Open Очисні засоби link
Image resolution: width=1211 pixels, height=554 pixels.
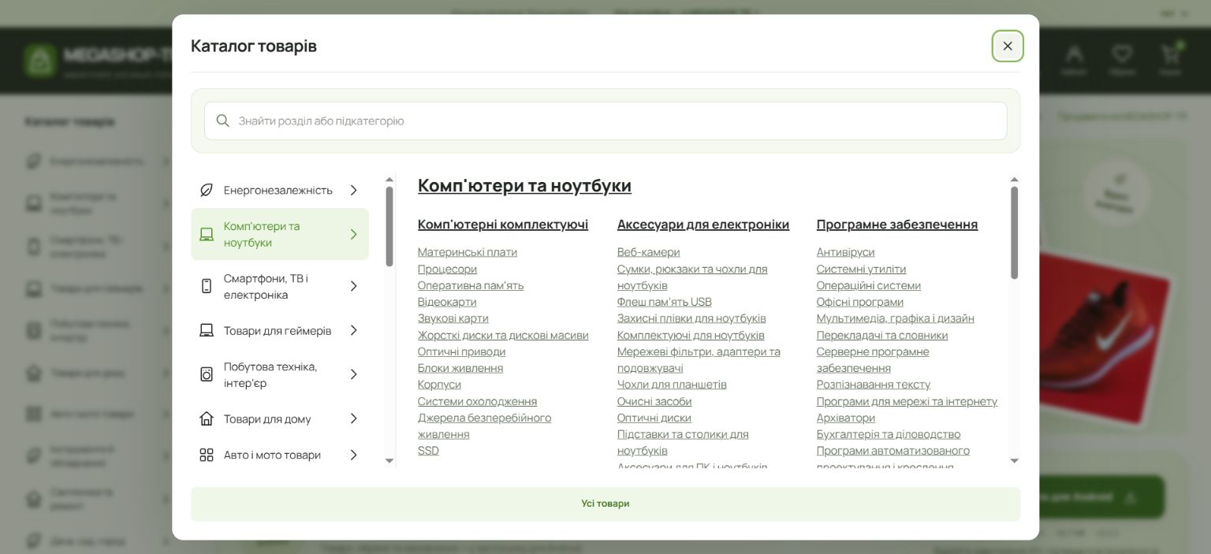pos(654,401)
